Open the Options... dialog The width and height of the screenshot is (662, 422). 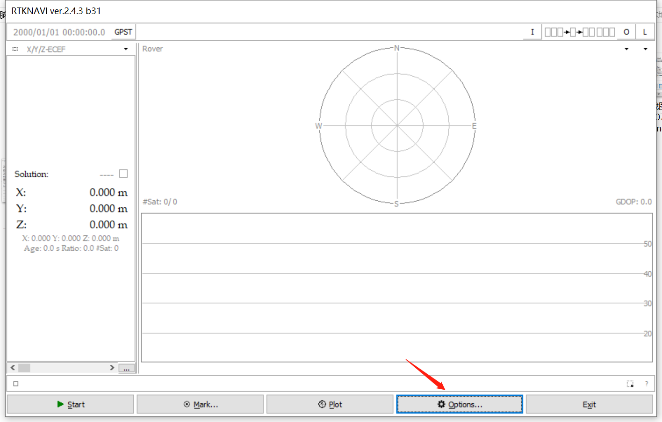click(x=460, y=404)
